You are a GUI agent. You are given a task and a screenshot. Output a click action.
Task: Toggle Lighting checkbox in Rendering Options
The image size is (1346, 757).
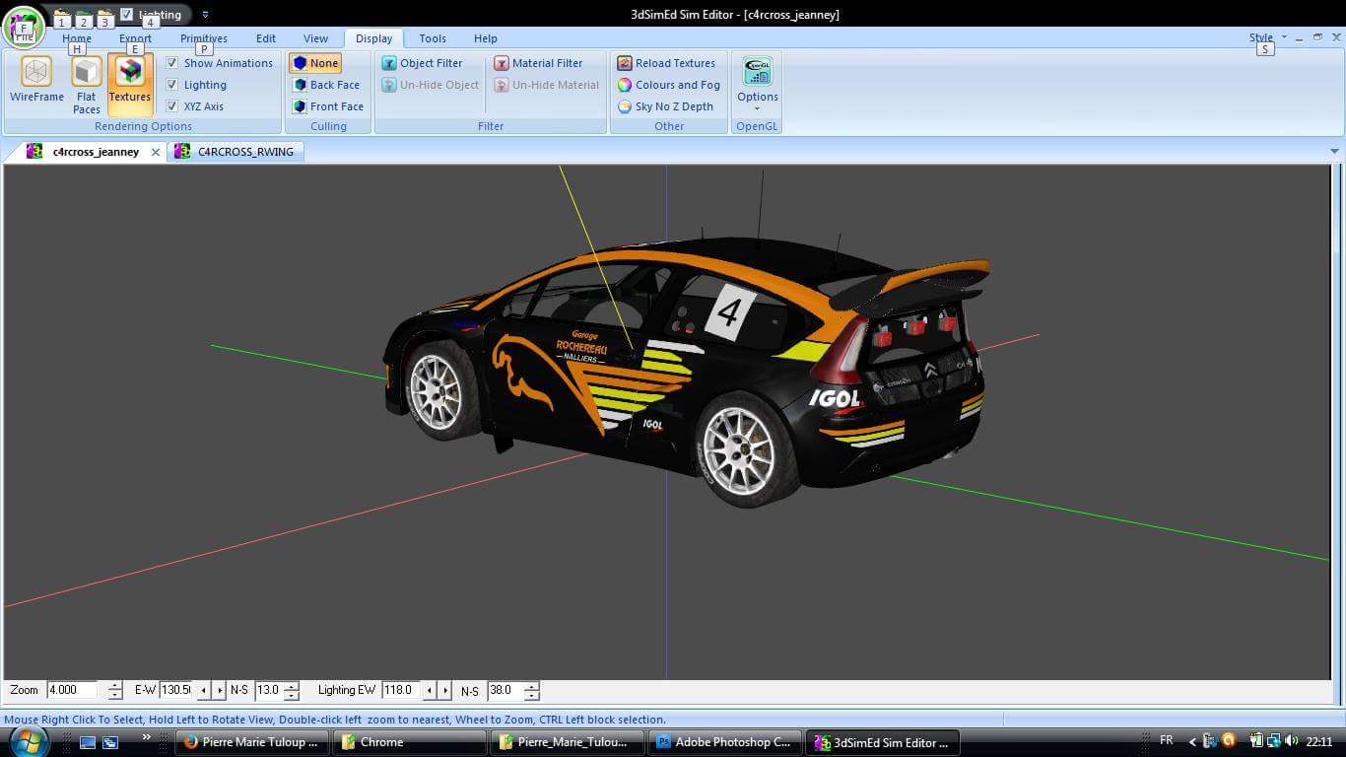pyautogui.click(x=172, y=85)
